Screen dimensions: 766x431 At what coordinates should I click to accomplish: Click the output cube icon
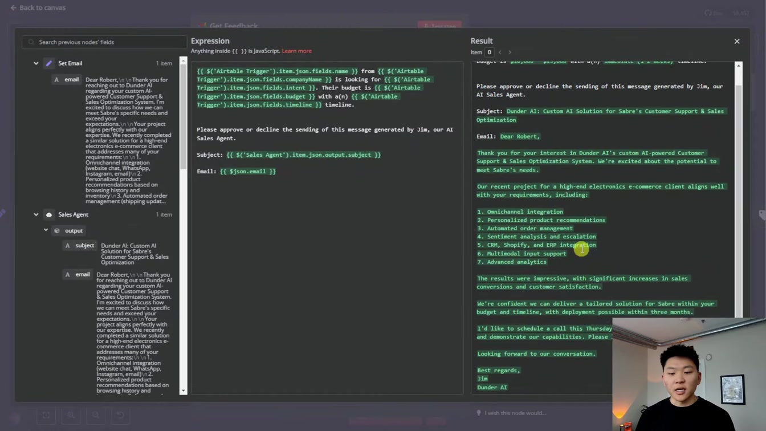[57, 231]
